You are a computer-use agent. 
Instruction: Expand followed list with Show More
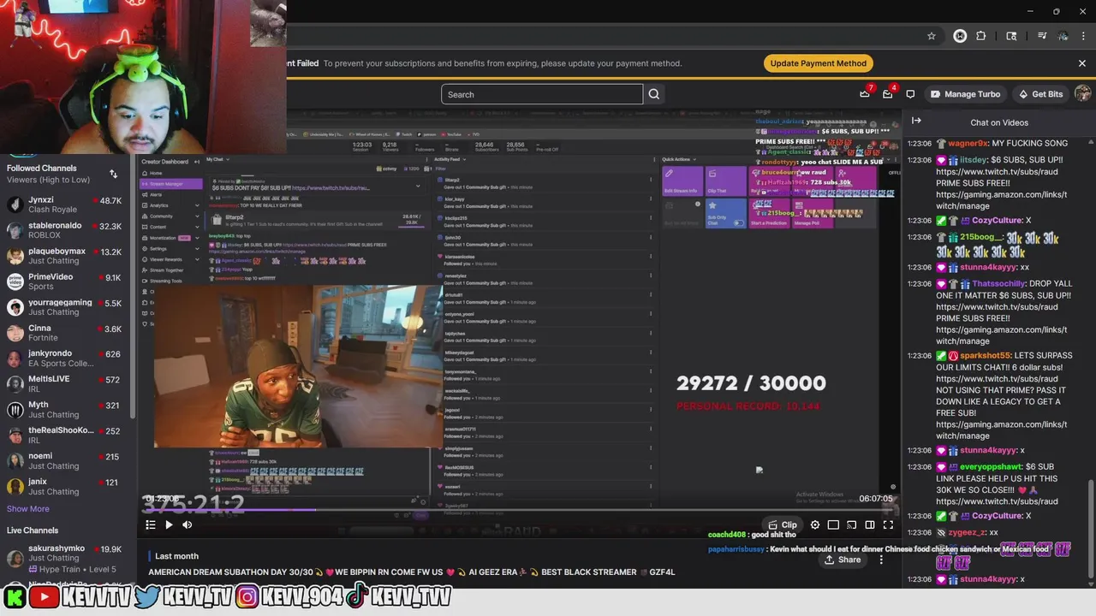28,509
